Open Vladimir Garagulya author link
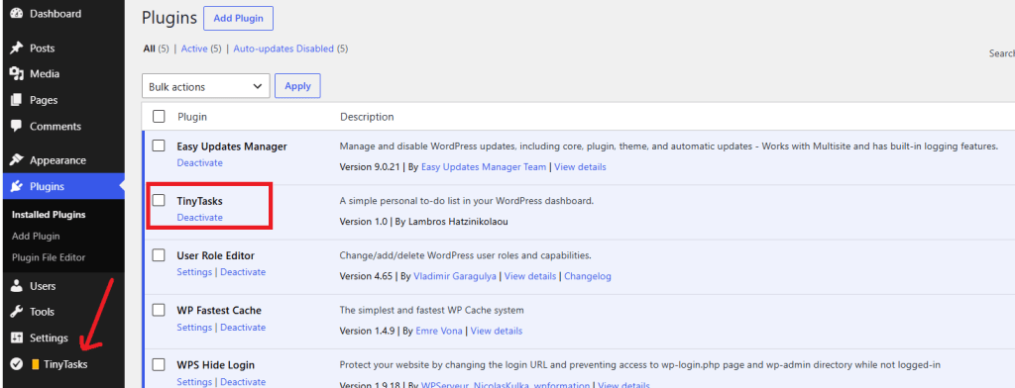This screenshot has height=388, width=1015. pyautogui.click(x=455, y=276)
